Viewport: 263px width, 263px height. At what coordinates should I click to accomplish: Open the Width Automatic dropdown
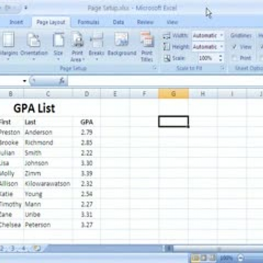click(x=221, y=36)
